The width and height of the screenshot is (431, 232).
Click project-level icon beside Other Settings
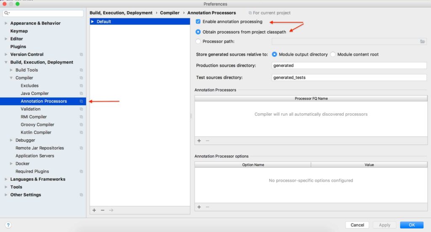pyautogui.click(x=81, y=195)
